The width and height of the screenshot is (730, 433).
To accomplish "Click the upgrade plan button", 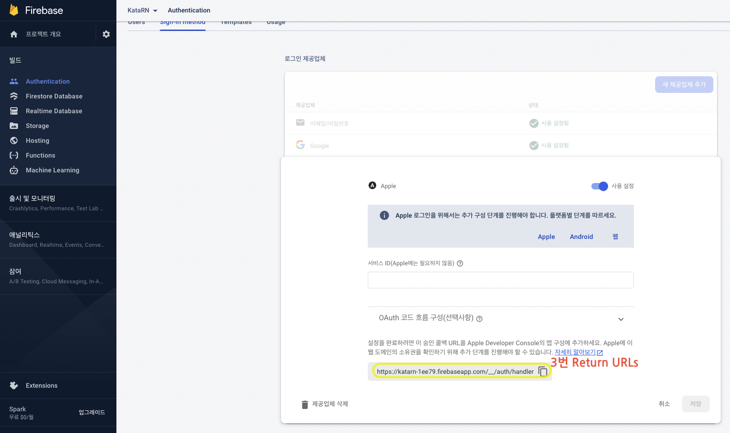I will [x=92, y=412].
